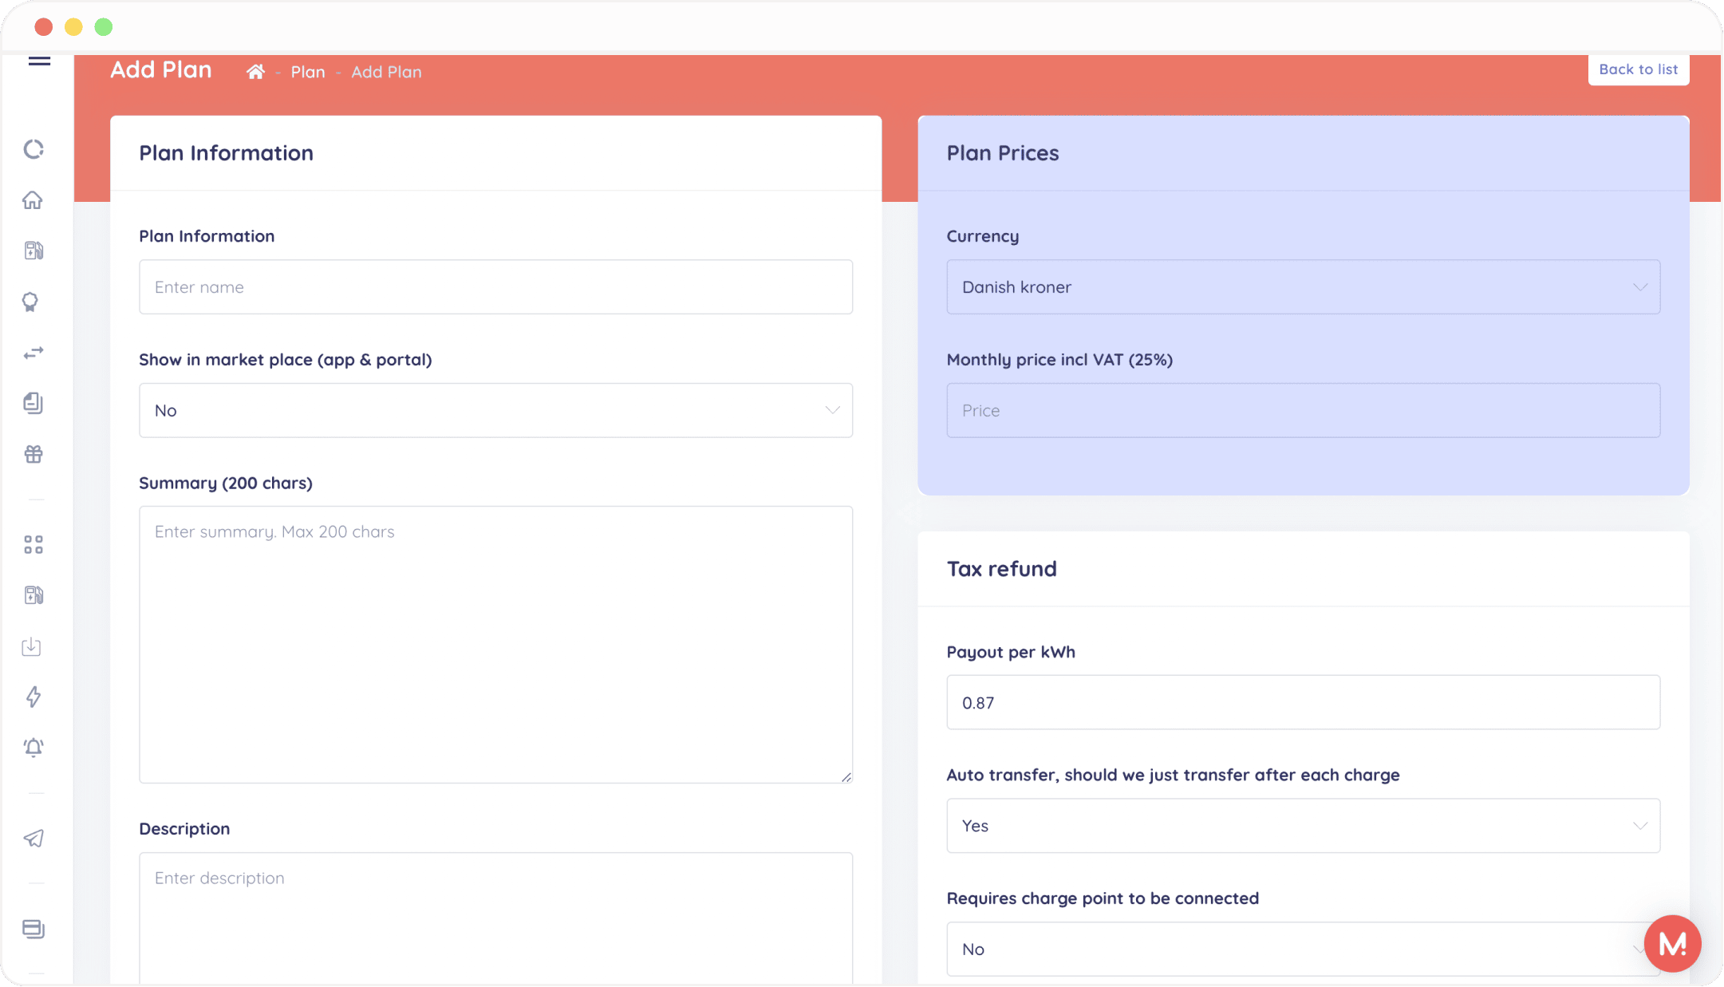Click the Plan Prices heading
1724x987 pixels.
click(1003, 153)
